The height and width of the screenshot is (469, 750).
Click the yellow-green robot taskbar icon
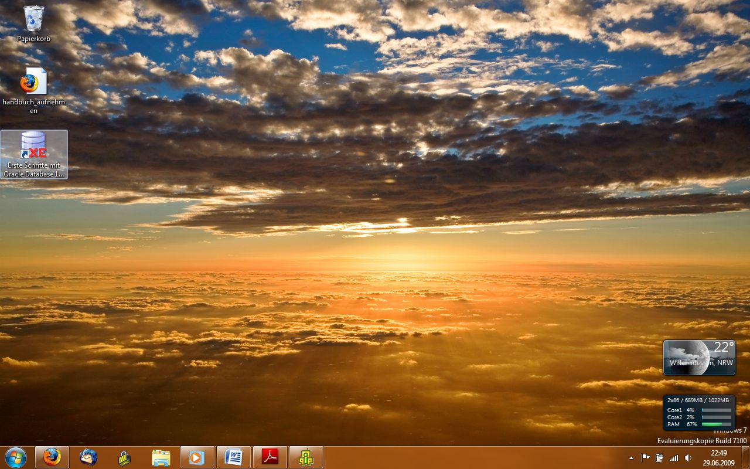pyautogui.click(x=306, y=457)
